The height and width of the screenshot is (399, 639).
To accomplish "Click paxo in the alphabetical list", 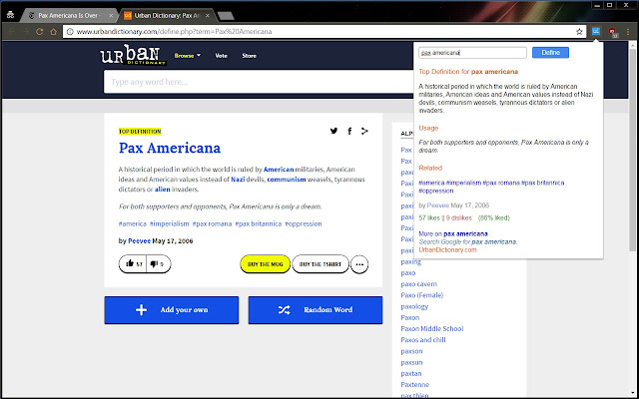I will pos(408,272).
